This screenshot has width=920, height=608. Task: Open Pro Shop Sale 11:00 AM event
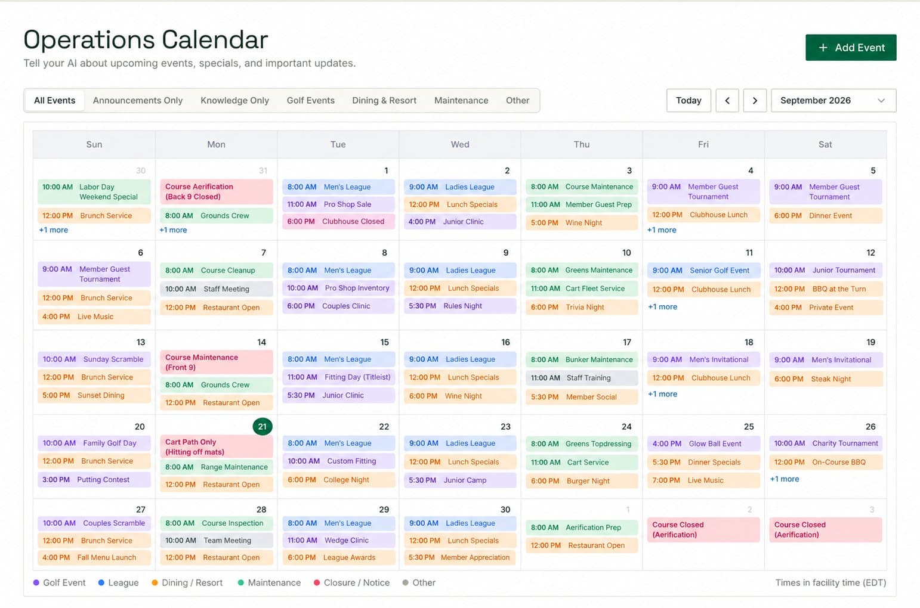338,204
